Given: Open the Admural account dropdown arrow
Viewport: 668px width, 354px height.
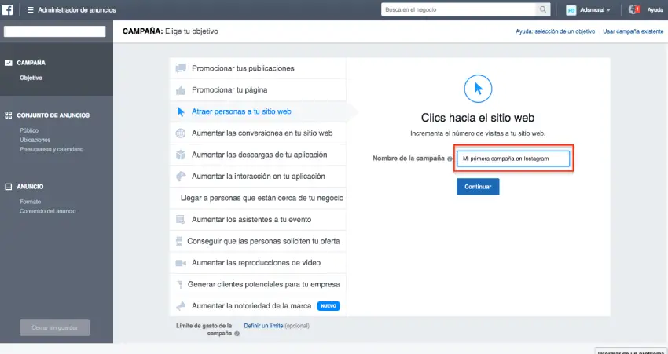Looking at the screenshot, I should 608,9.
